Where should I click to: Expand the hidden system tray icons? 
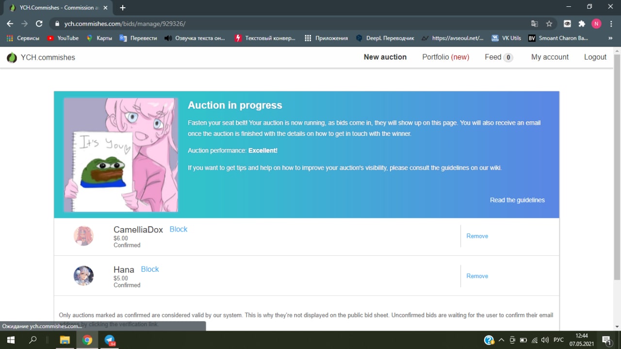click(x=501, y=340)
